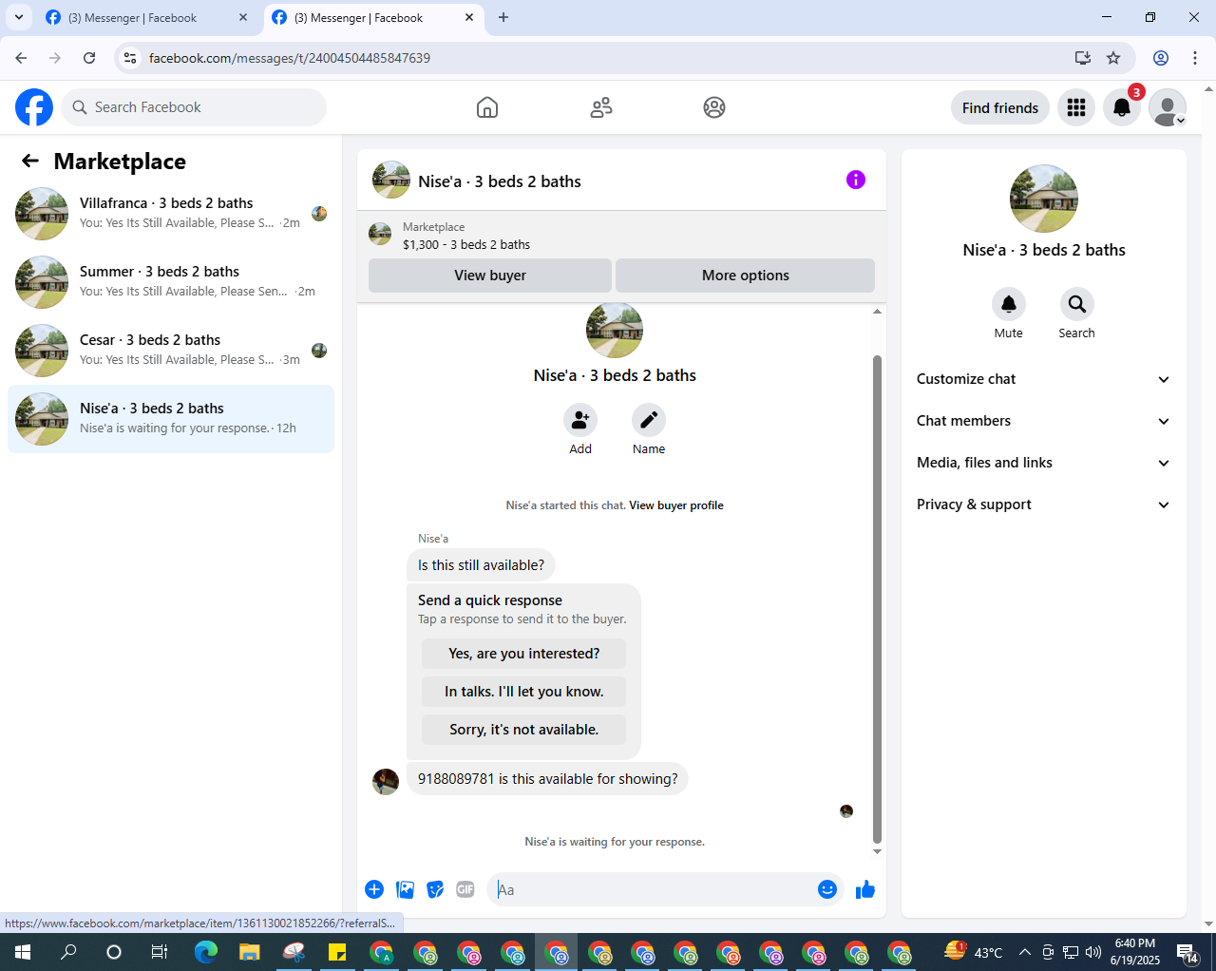The width and height of the screenshot is (1216, 971).
Task: Expand the Privacy & support section
Action: tap(1044, 505)
